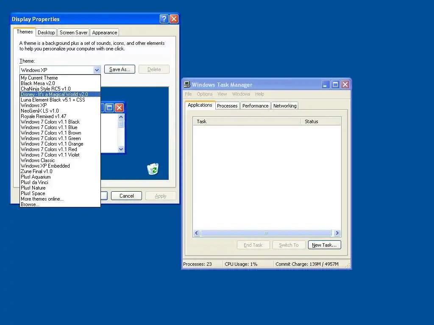The height and width of the screenshot is (325, 434).
Task: Click the preview scrollbar's up arrow
Action: (121, 117)
